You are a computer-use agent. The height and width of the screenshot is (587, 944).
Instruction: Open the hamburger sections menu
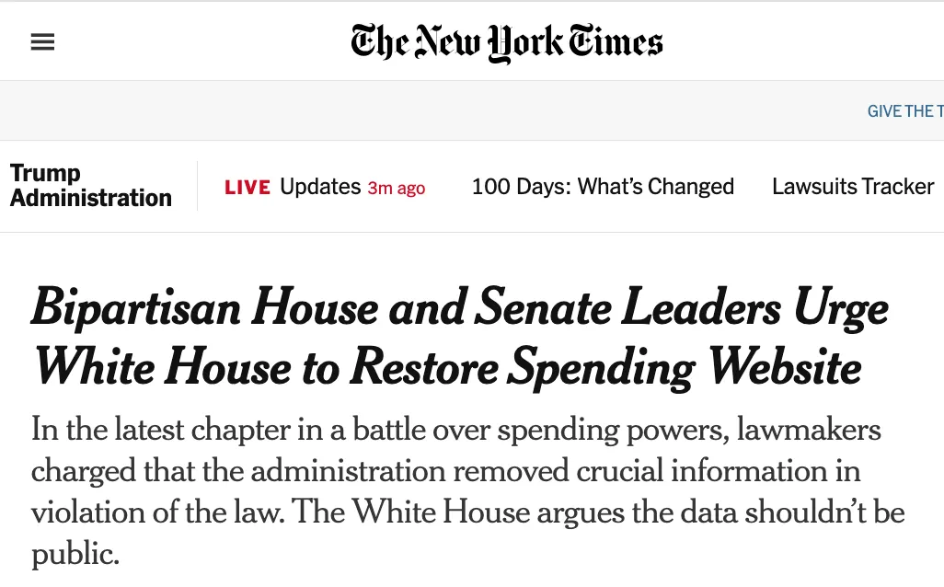42,42
